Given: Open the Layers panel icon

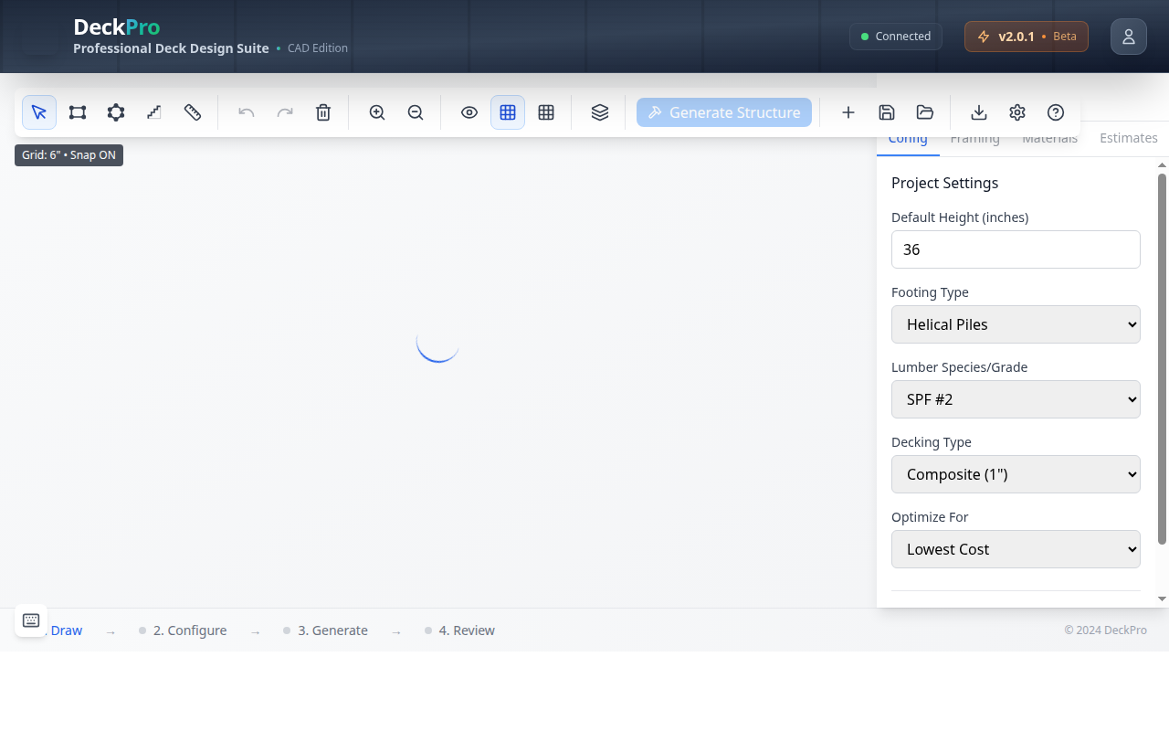Looking at the screenshot, I should pyautogui.click(x=600, y=112).
